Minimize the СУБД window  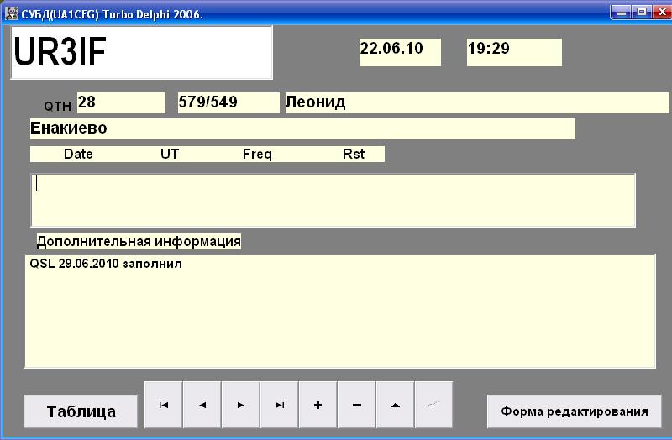[621, 13]
